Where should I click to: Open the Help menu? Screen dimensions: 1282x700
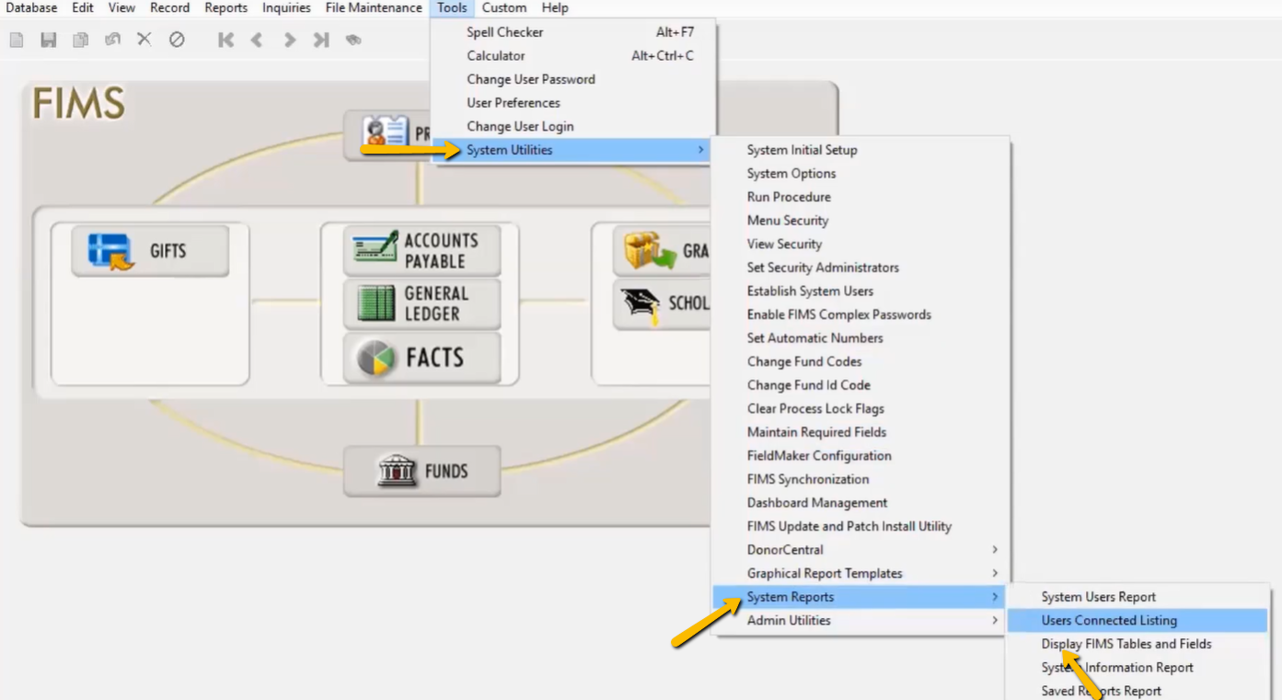pos(555,7)
